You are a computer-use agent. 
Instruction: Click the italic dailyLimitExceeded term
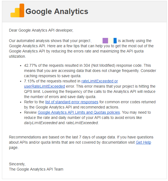pyautogui.click(x=41, y=123)
